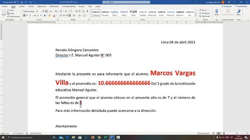Click the shading paint bucket icon
The width and height of the screenshot is (250, 140).
80,16
